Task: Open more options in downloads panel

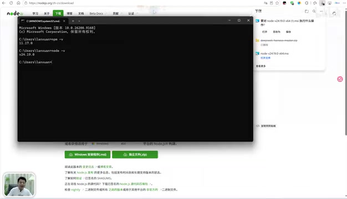Action: click(x=322, y=11)
